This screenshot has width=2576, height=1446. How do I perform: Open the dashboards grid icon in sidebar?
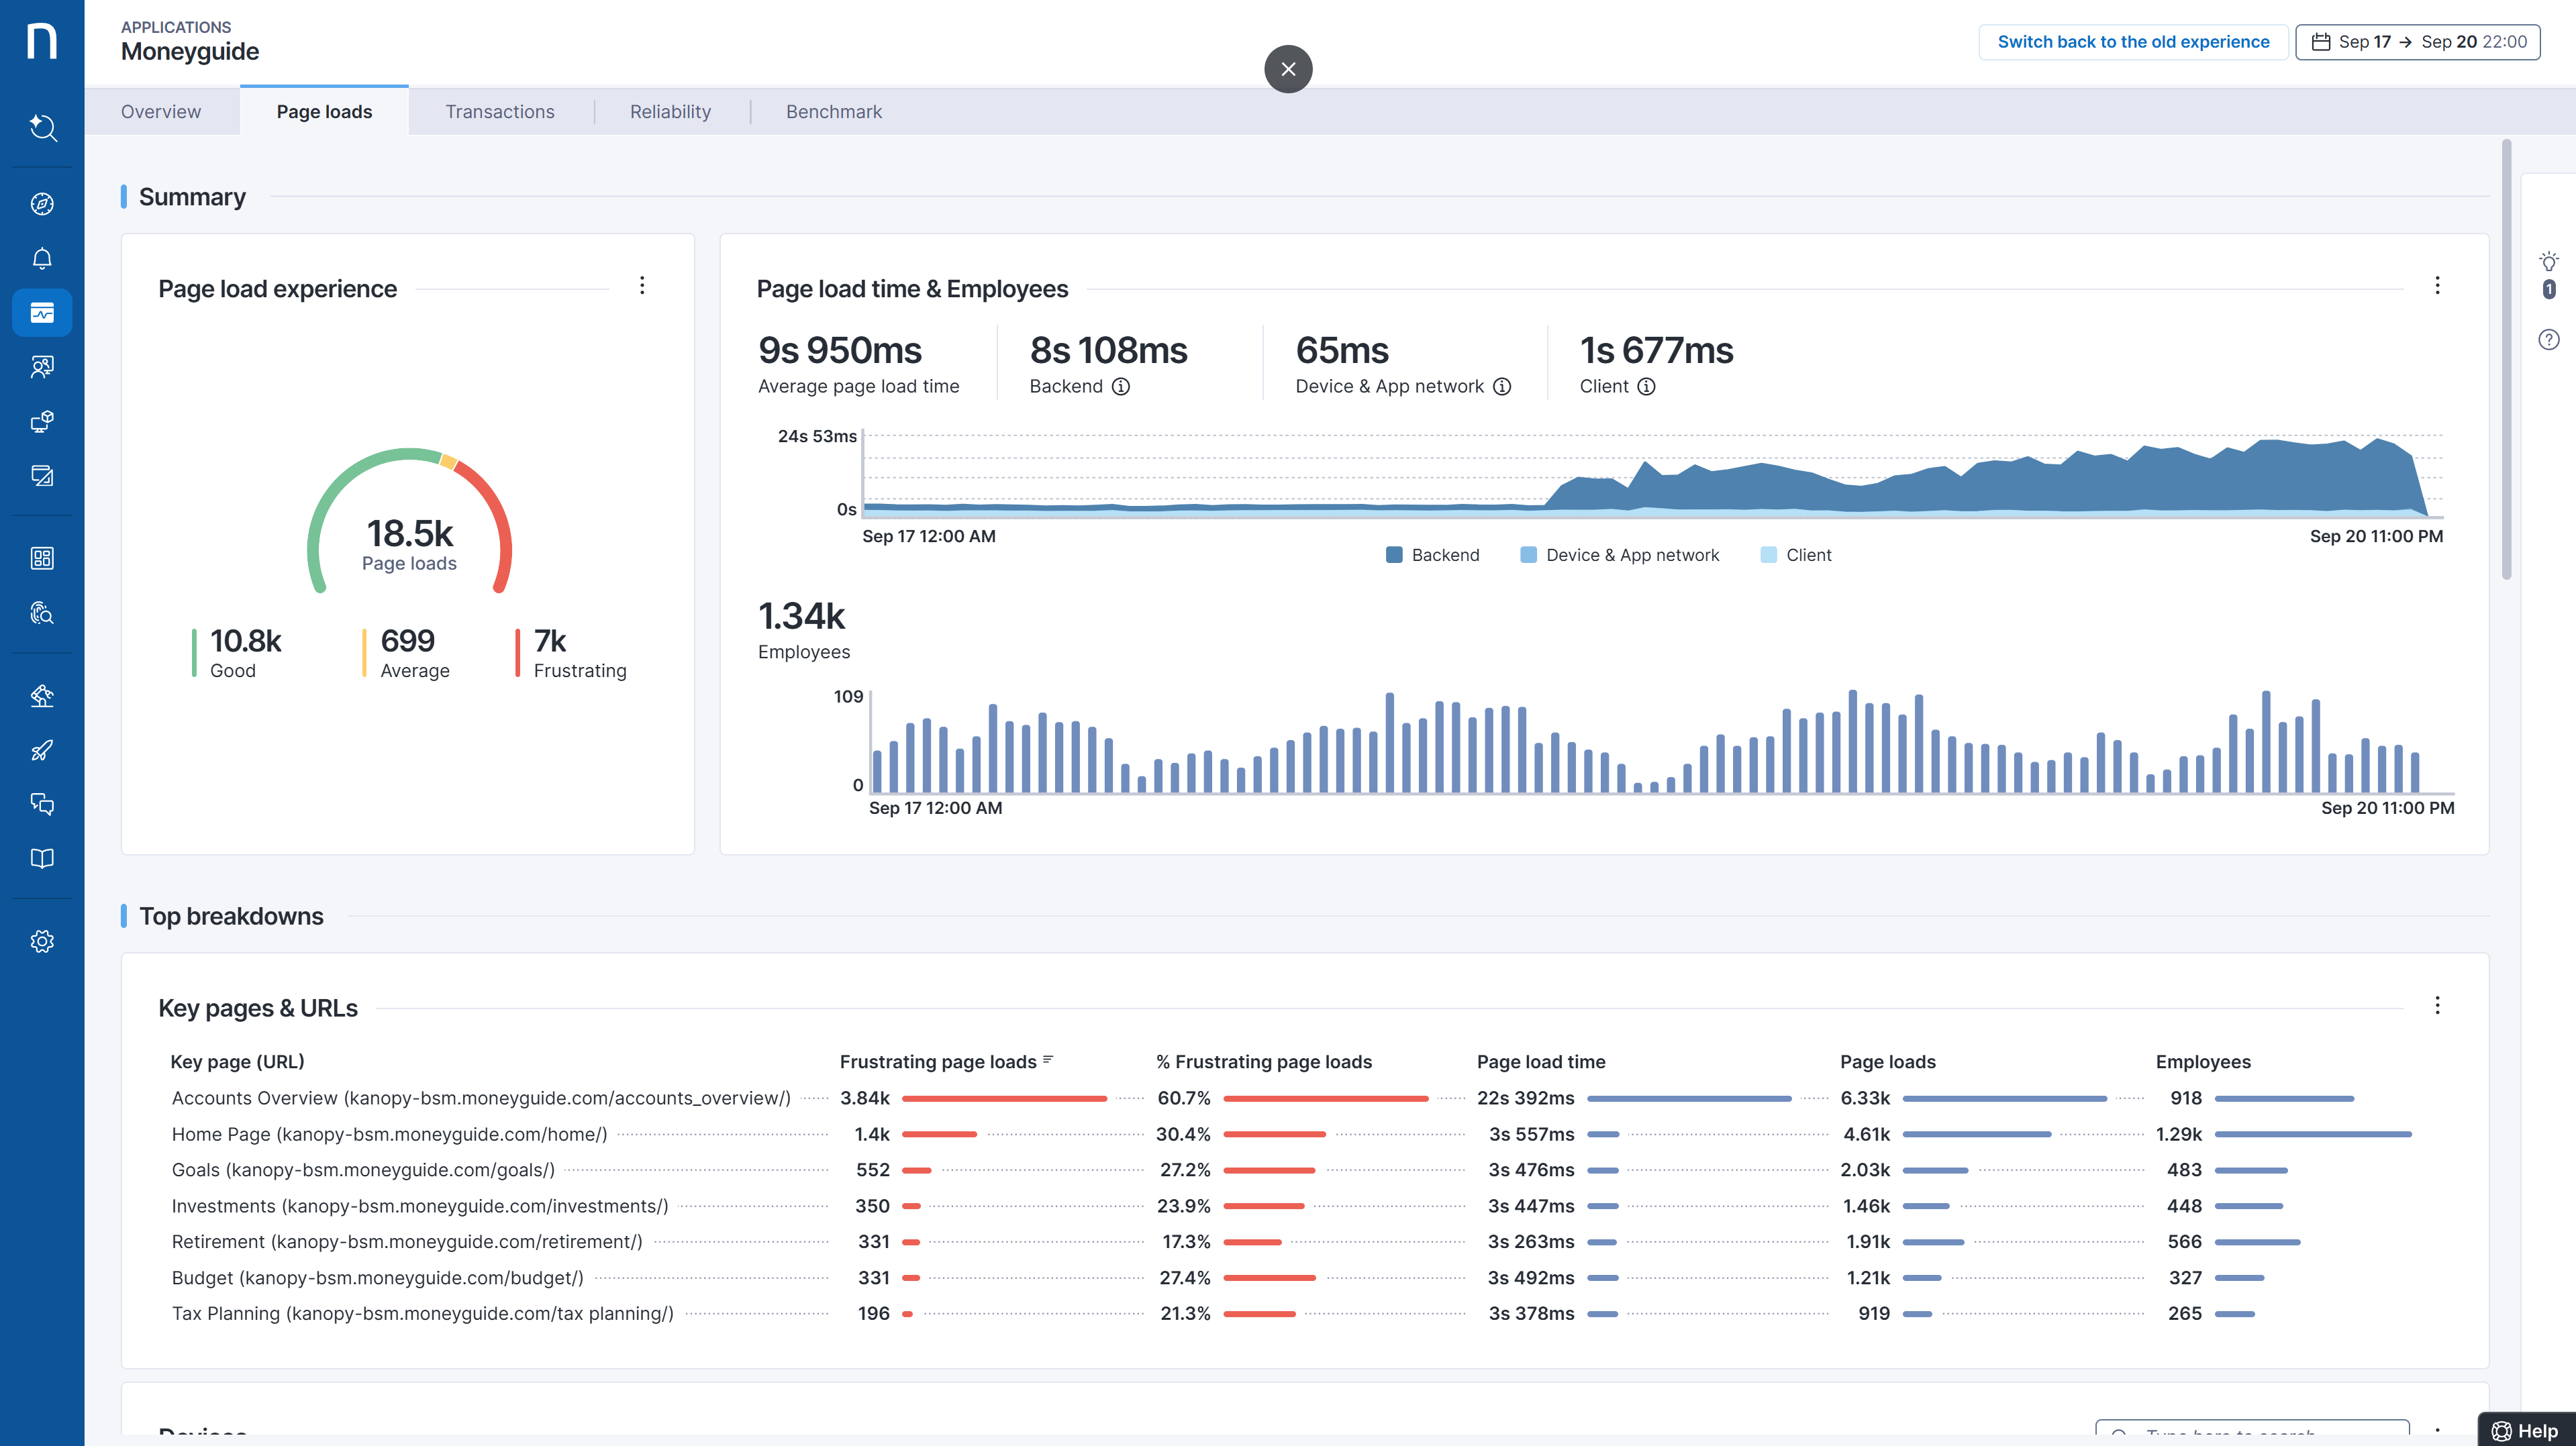pos(42,558)
